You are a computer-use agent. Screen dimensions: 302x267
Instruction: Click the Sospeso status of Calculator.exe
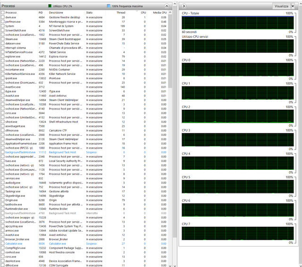(x=91, y=243)
